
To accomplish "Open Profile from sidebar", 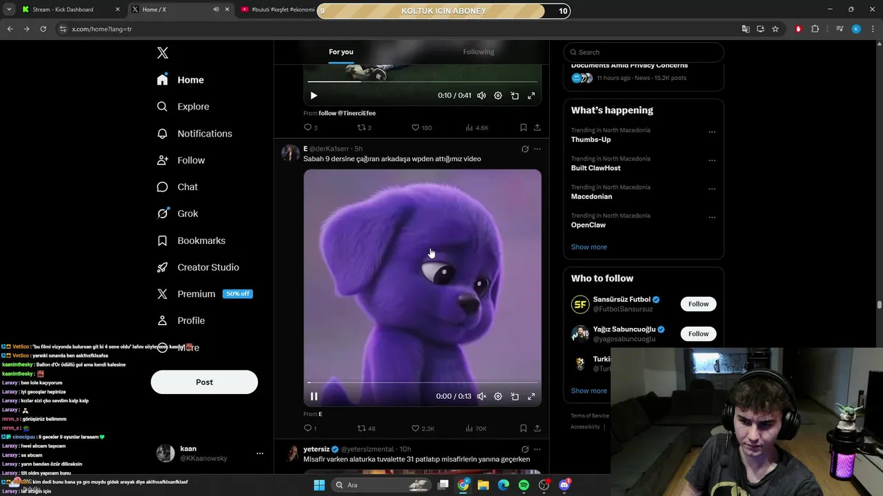I will pos(181,320).
